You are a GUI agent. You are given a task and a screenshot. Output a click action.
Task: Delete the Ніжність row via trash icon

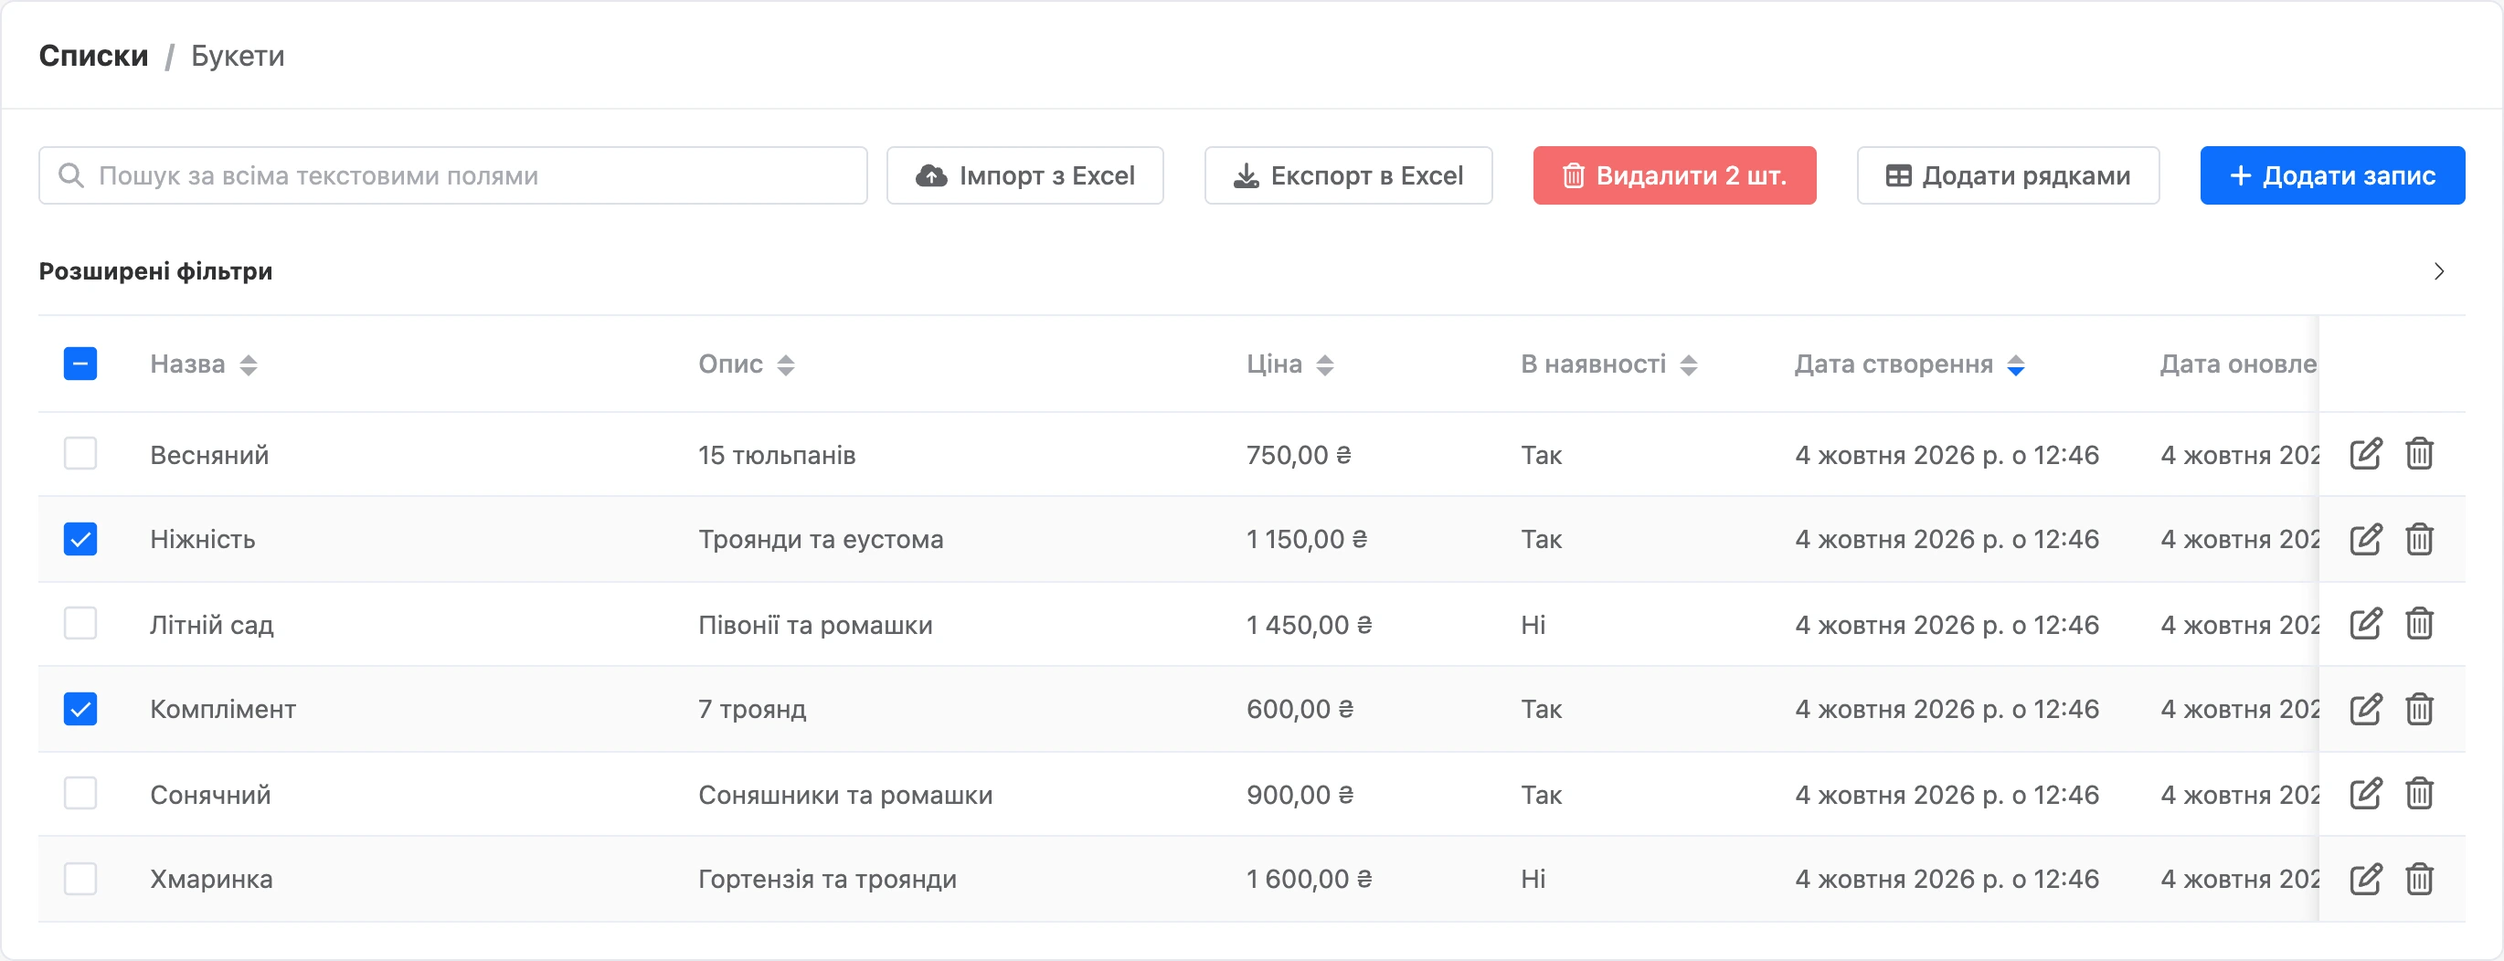[x=2418, y=538]
